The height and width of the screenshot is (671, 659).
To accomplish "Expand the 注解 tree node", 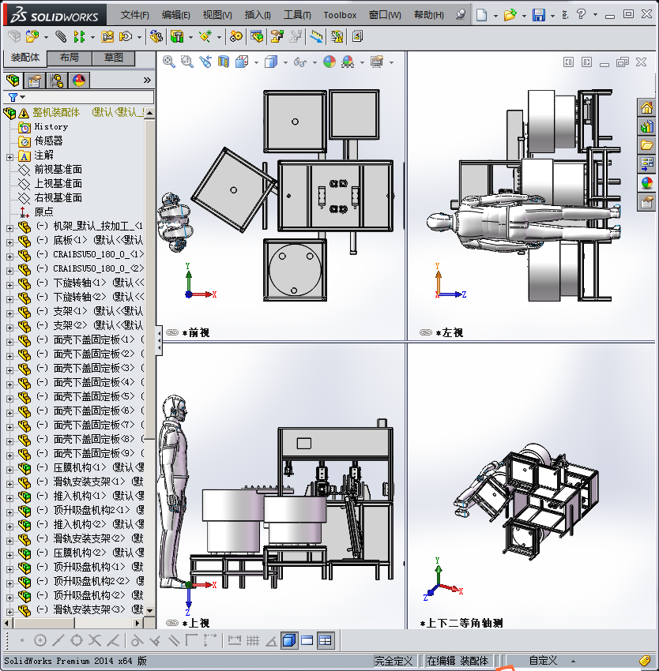I will click(x=9, y=157).
